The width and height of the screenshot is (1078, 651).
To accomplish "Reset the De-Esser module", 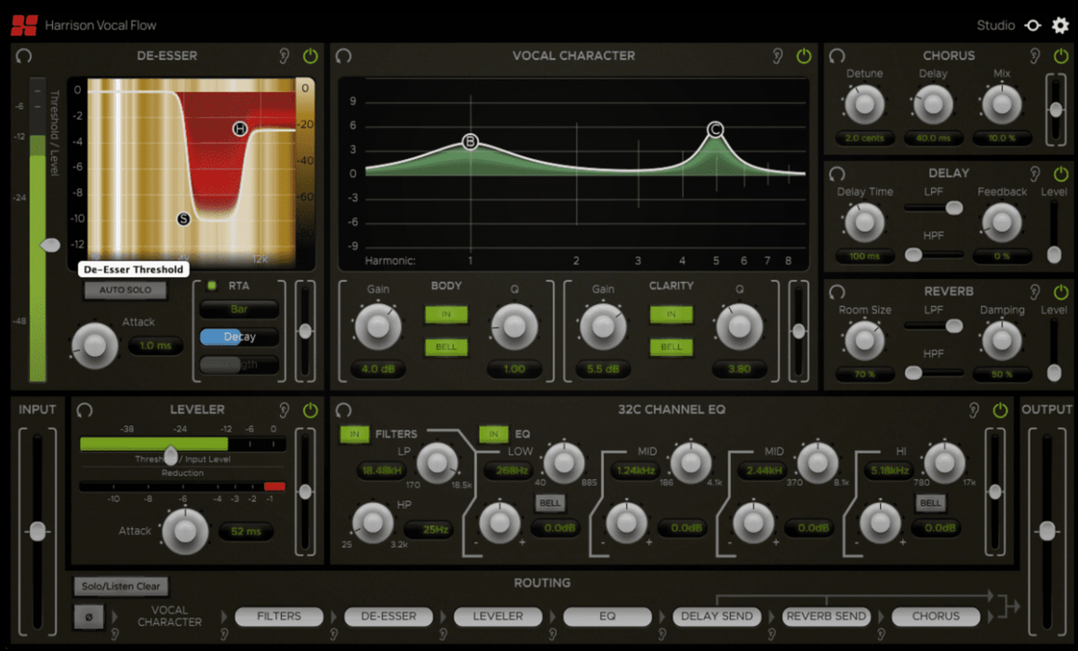I will (x=24, y=56).
